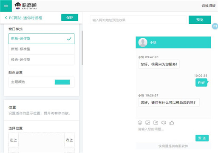Click the message 您好，请问有什么可以帮助您的吗?

coord(169,102)
